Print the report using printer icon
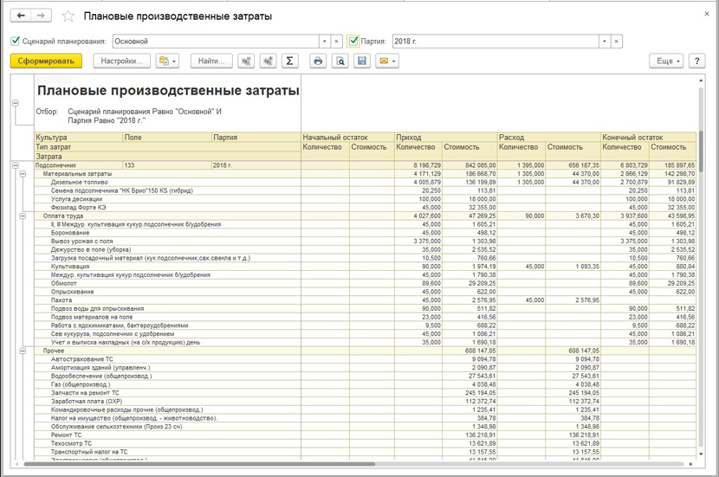Screen dimensions: 719x477 point(318,61)
